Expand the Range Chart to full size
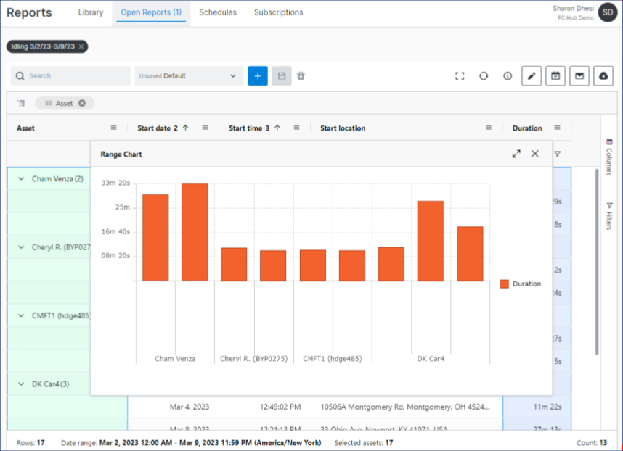The height and width of the screenshot is (451, 623). click(x=516, y=154)
